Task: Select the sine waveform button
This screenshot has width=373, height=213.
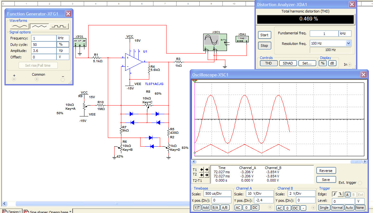Action: point(19,26)
